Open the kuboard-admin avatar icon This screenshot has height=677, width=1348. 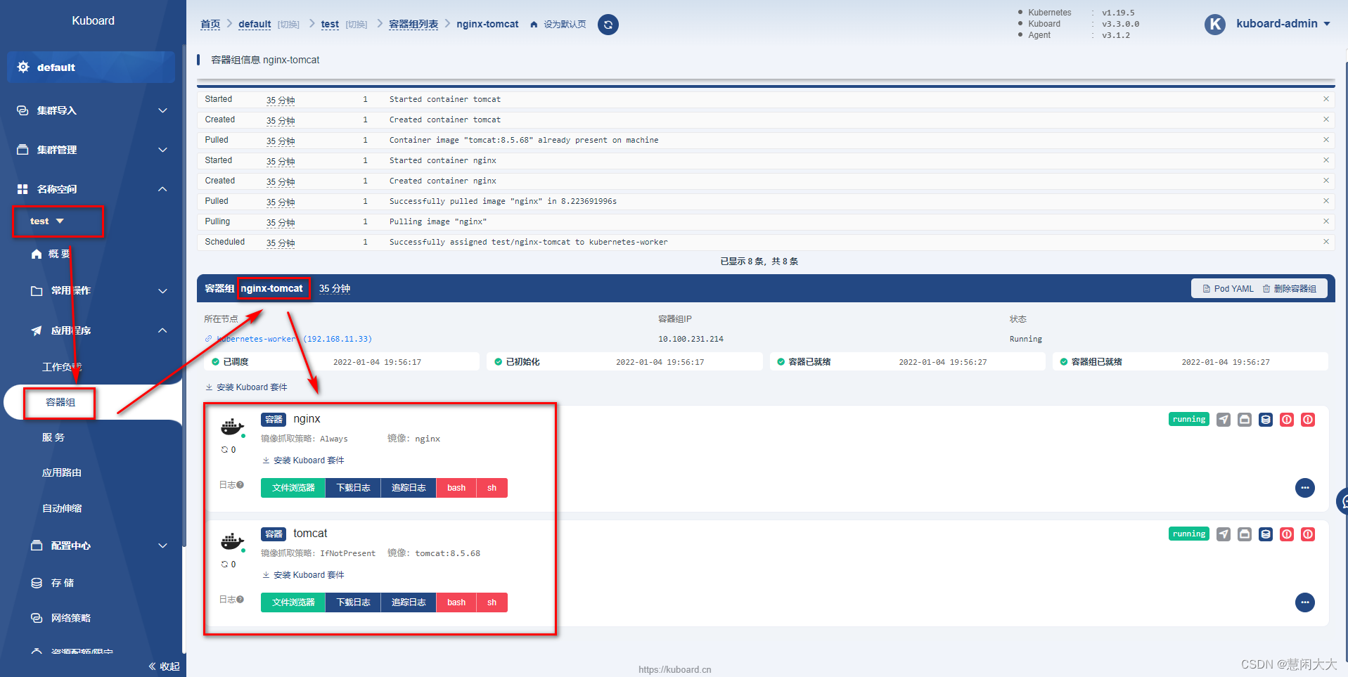click(1215, 24)
